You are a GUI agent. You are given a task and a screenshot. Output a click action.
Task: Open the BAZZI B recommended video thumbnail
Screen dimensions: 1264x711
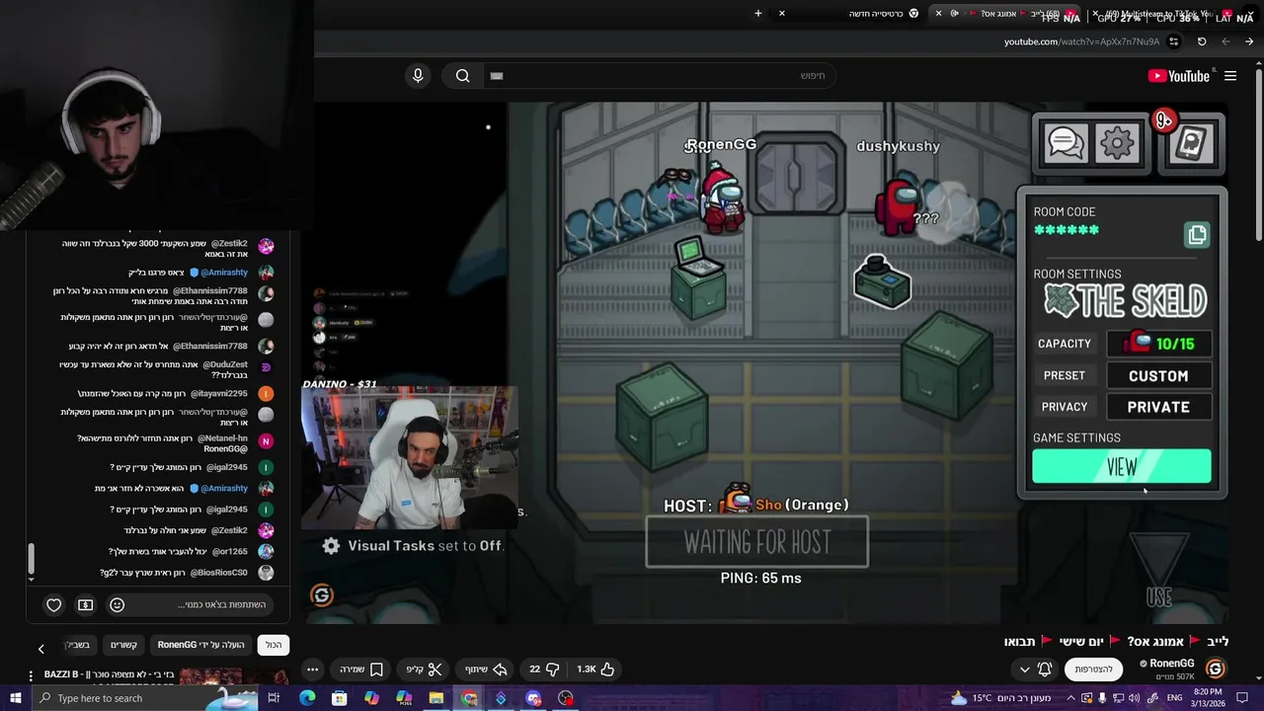coord(234,677)
